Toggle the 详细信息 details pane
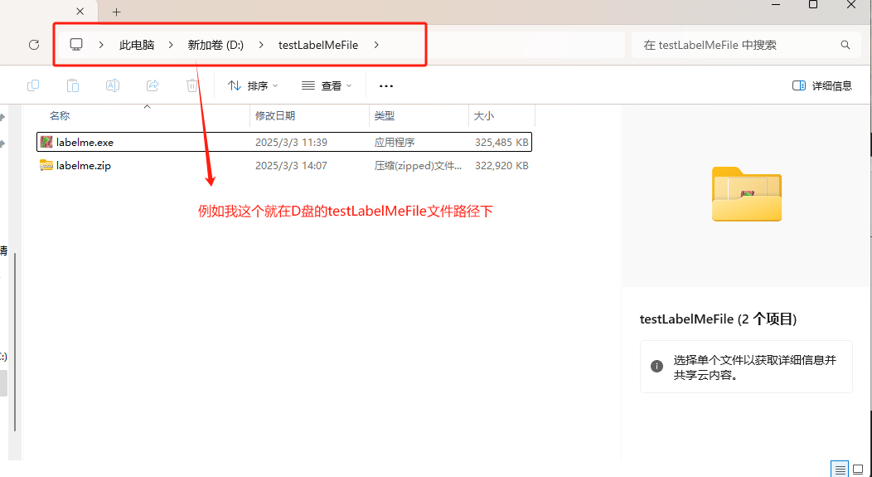 pyautogui.click(x=822, y=85)
